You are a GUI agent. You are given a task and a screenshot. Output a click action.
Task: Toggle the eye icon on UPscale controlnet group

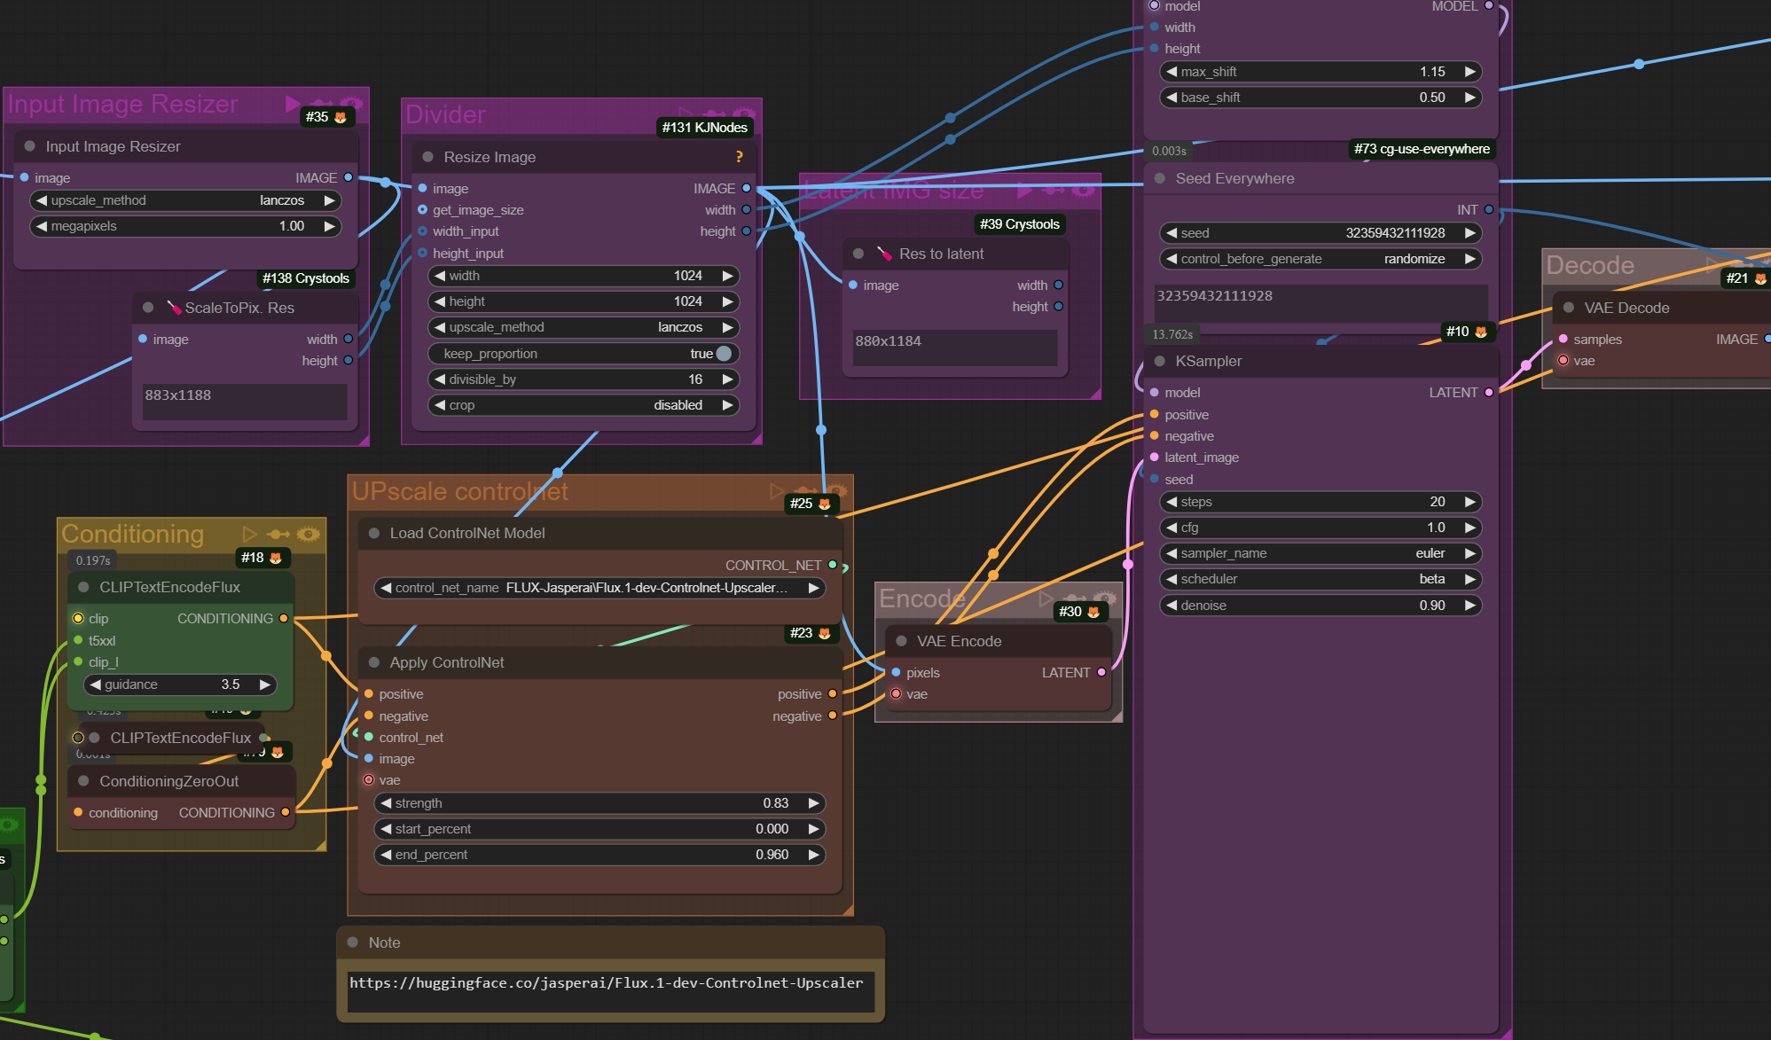point(836,490)
